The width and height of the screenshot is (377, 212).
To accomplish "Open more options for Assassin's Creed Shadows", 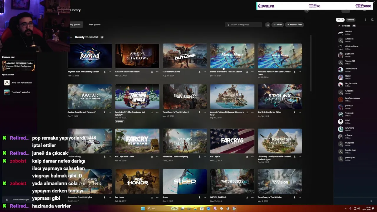I will 157,72.
